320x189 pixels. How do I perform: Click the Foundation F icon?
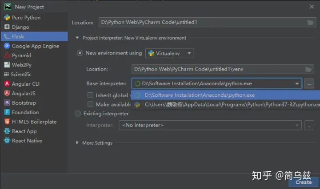click(7, 112)
